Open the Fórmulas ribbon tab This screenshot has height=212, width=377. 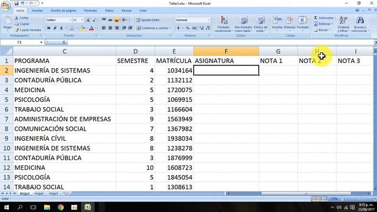tap(90, 11)
